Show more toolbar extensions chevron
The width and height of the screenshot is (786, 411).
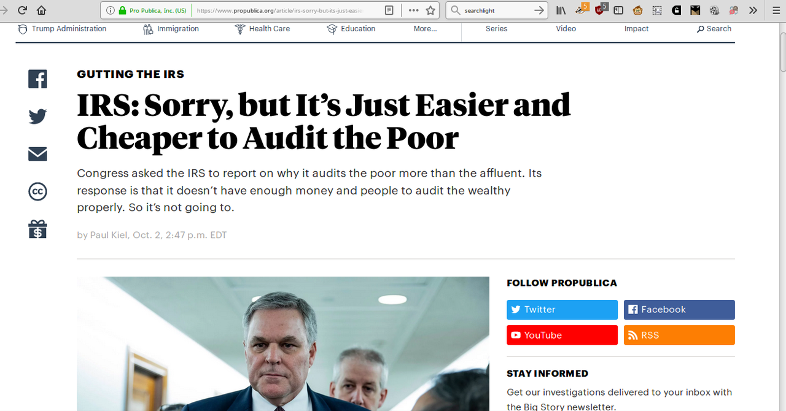[x=753, y=10]
